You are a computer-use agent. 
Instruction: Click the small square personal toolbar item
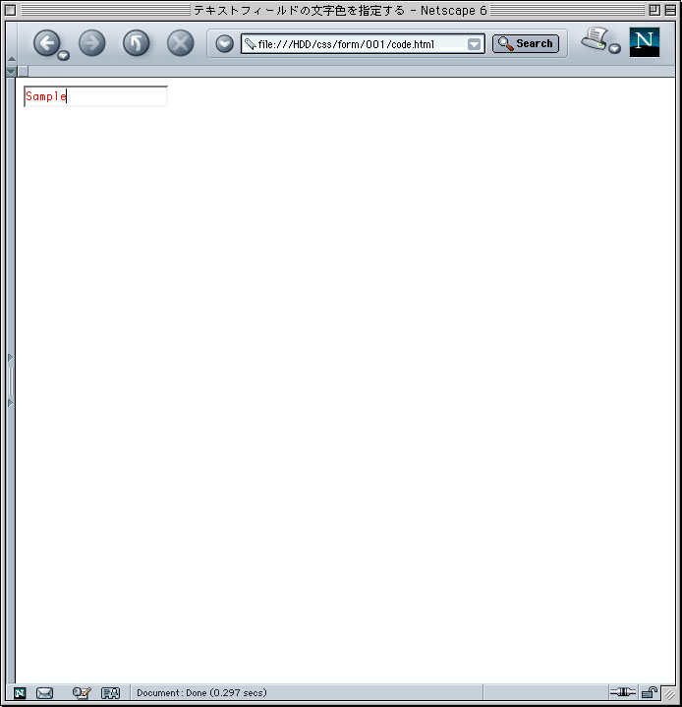[x=23, y=71]
